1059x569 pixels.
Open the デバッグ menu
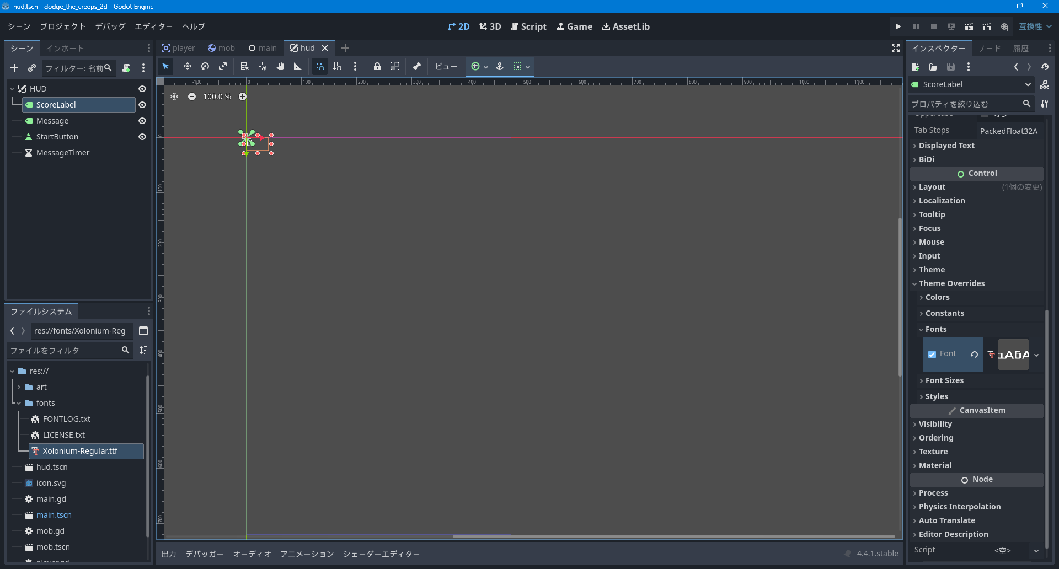pos(110,26)
